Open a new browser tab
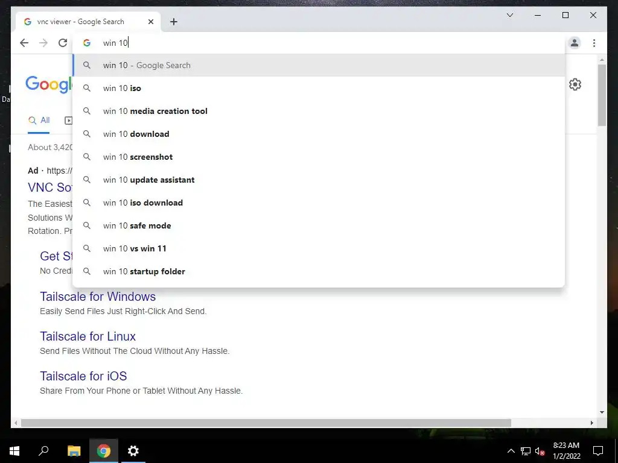Screen dimensions: 618x463 pos(174,22)
